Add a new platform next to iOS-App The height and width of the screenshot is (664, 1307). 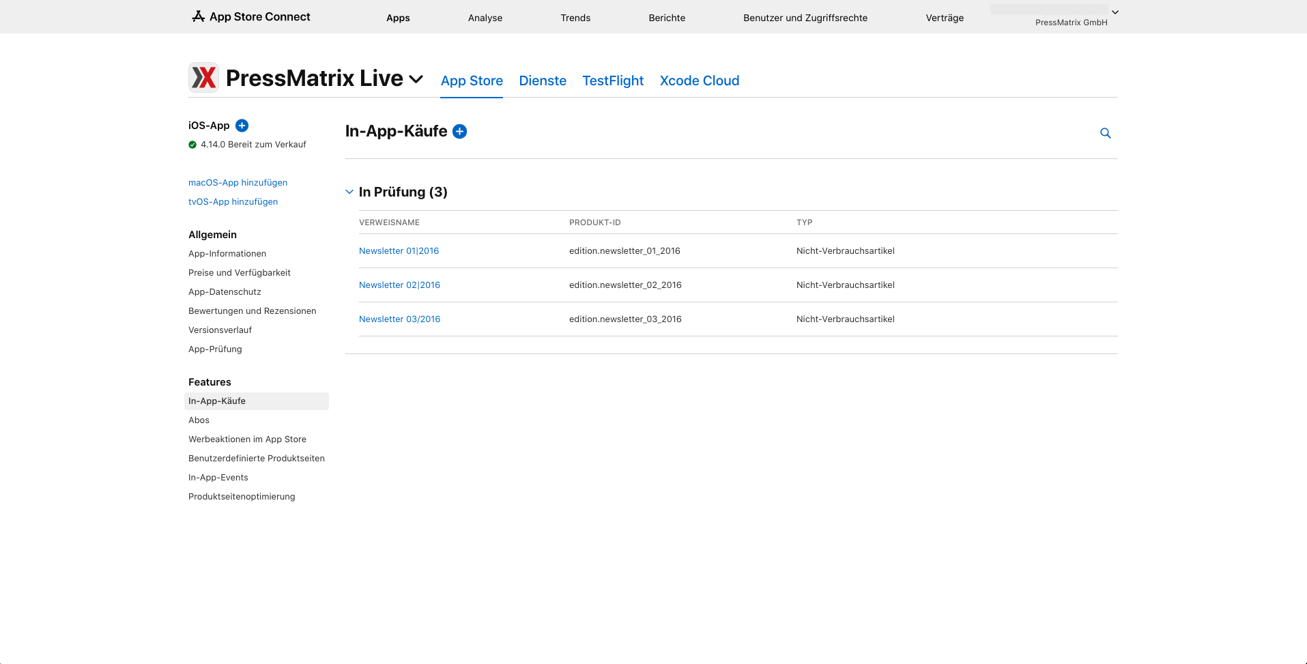tap(242, 126)
